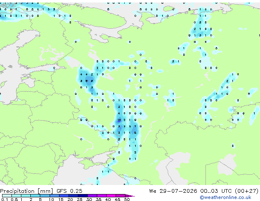Viewport: 260px width, 201px height.
Task: Click the '50' legend scale label
Action: point(127,199)
